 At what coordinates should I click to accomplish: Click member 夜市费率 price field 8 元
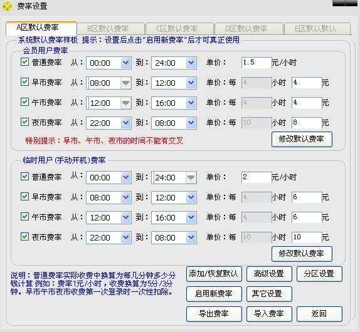[x=307, y=123]
